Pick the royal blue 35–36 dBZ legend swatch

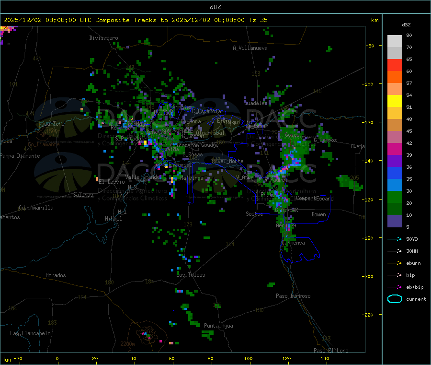pyautogui.click(x=395, y=173)
